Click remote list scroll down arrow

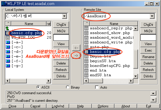tap(135, 76)
